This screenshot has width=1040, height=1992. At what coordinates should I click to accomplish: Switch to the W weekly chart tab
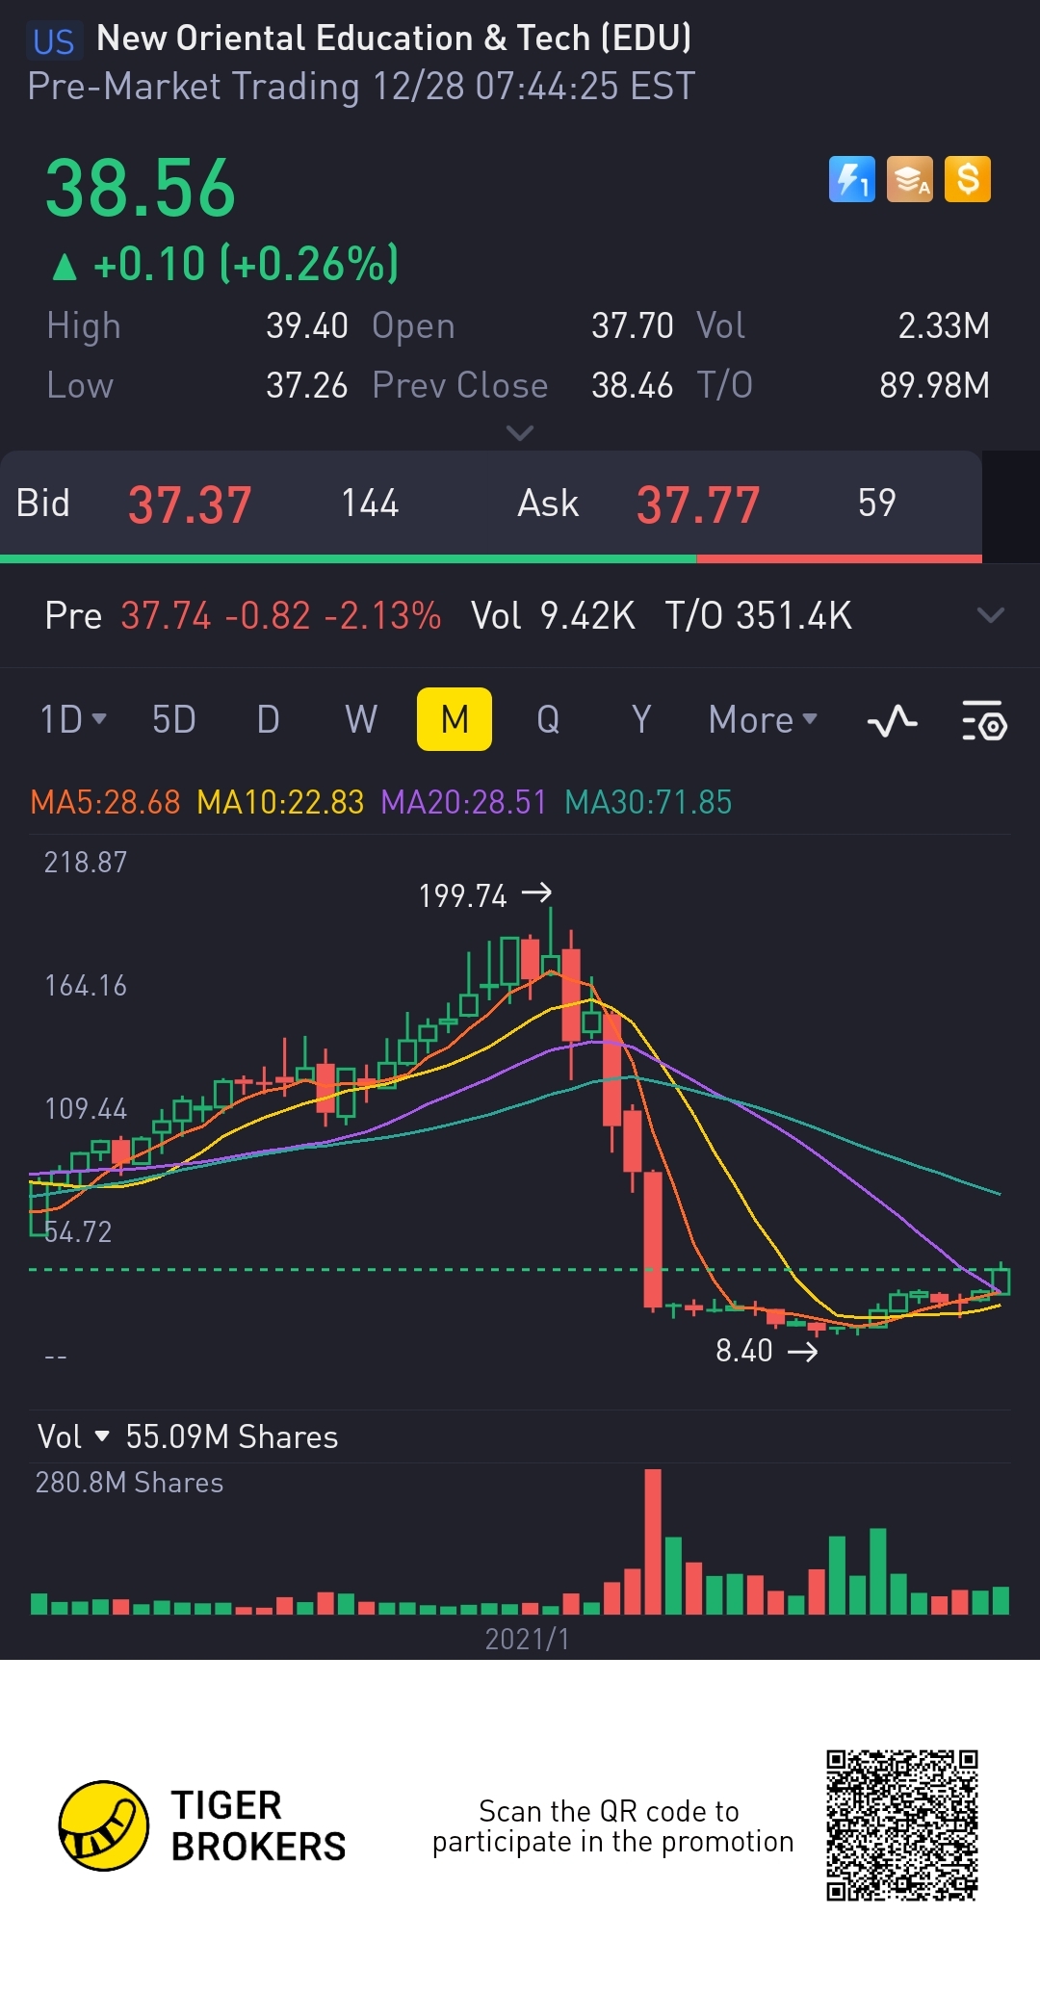[361, 719]
